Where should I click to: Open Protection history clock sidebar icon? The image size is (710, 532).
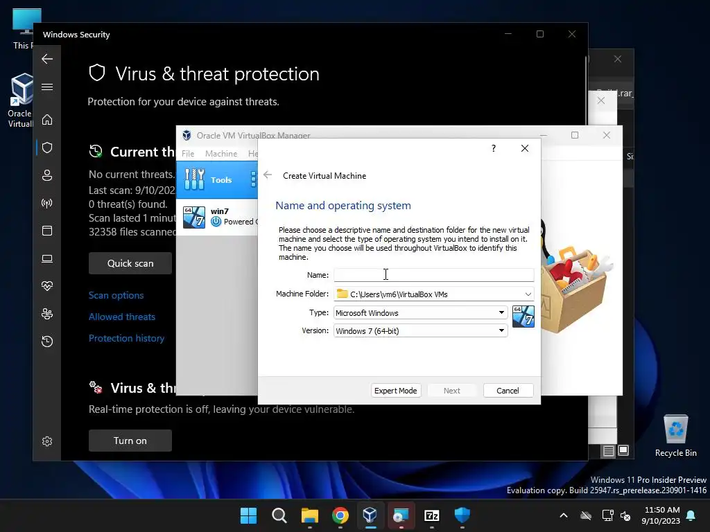[x=47, y=341]
